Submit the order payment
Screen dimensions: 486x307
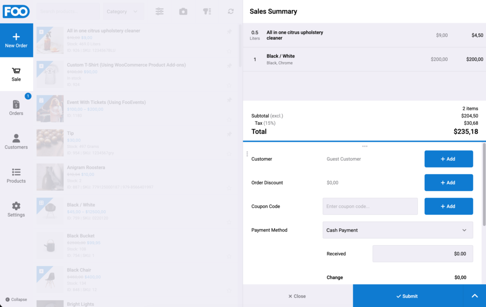point(408,296)
